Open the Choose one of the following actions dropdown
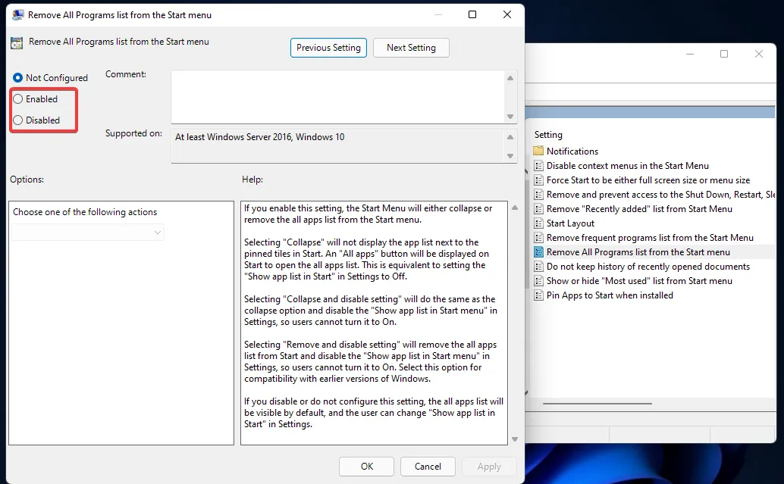The image size is (784, 484). point(88,232)
